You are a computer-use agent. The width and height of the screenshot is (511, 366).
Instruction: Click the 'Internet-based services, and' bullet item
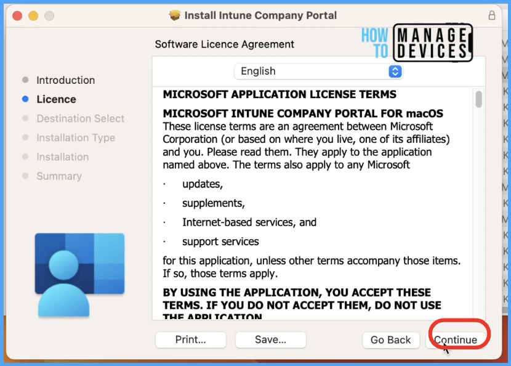tap(249, 222)
